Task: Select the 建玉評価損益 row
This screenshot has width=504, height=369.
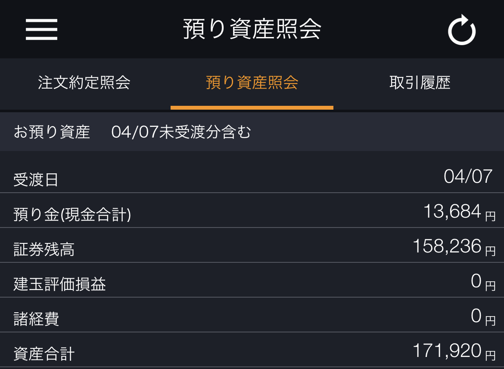Action: pos(252,280)
